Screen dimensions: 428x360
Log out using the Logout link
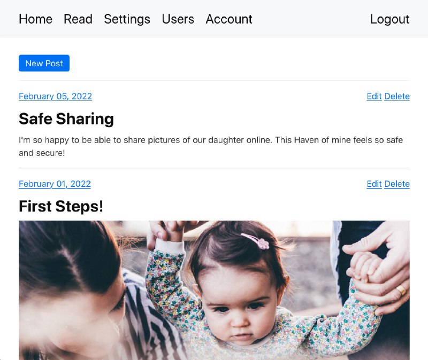pyautogui.click(x=389, y=19)
